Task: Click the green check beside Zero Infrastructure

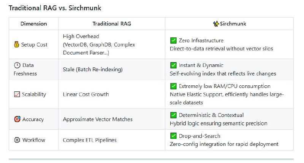Action: point(173,40)
